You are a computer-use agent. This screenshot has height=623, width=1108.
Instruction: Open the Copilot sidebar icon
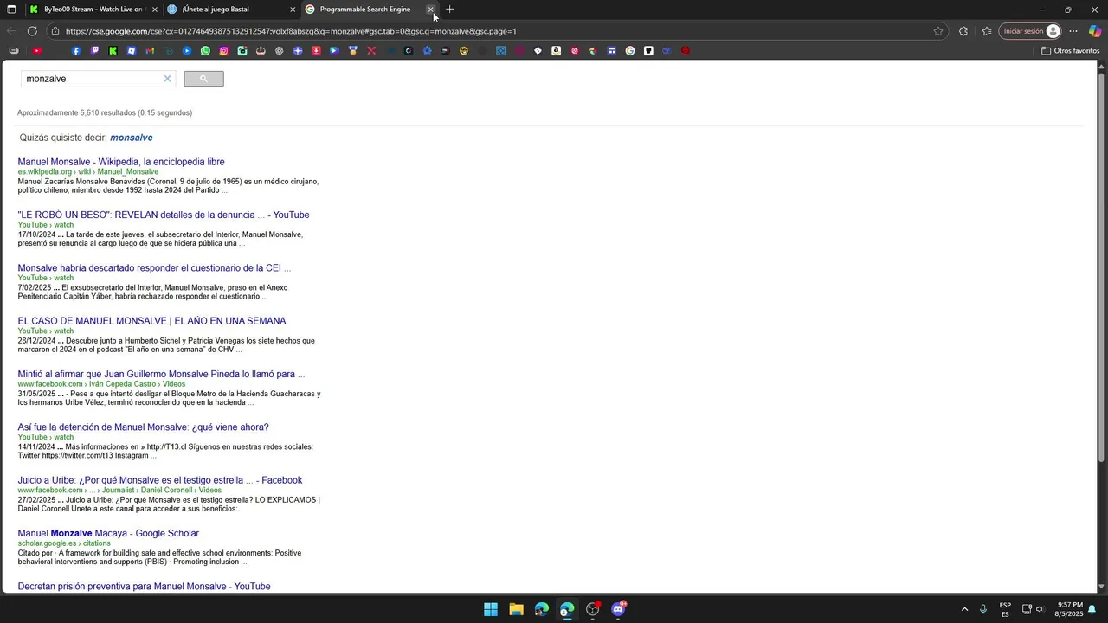[x=1095, y=31]
